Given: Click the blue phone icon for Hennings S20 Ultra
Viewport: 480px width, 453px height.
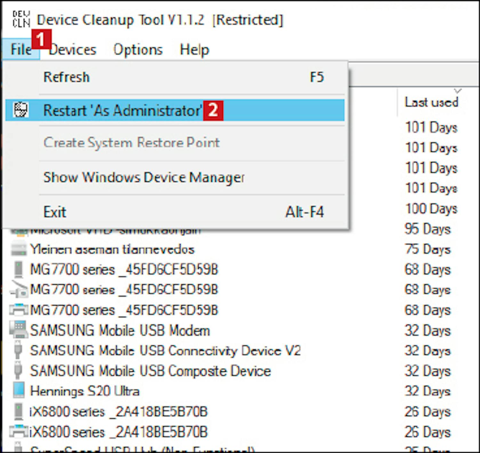Looking at the screenshot, I should tap(19, 391).
